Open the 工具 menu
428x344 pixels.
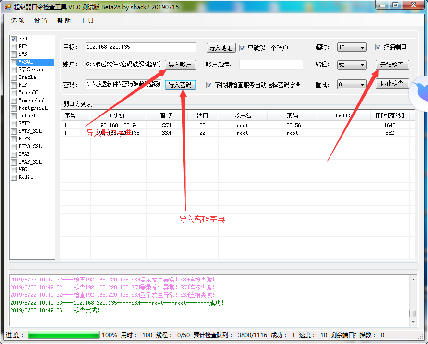87,21
